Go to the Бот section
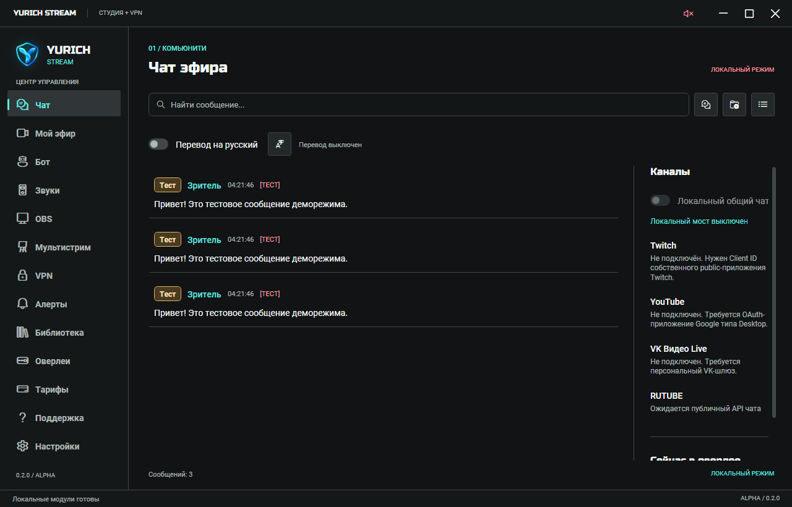 tap(64, 162)
